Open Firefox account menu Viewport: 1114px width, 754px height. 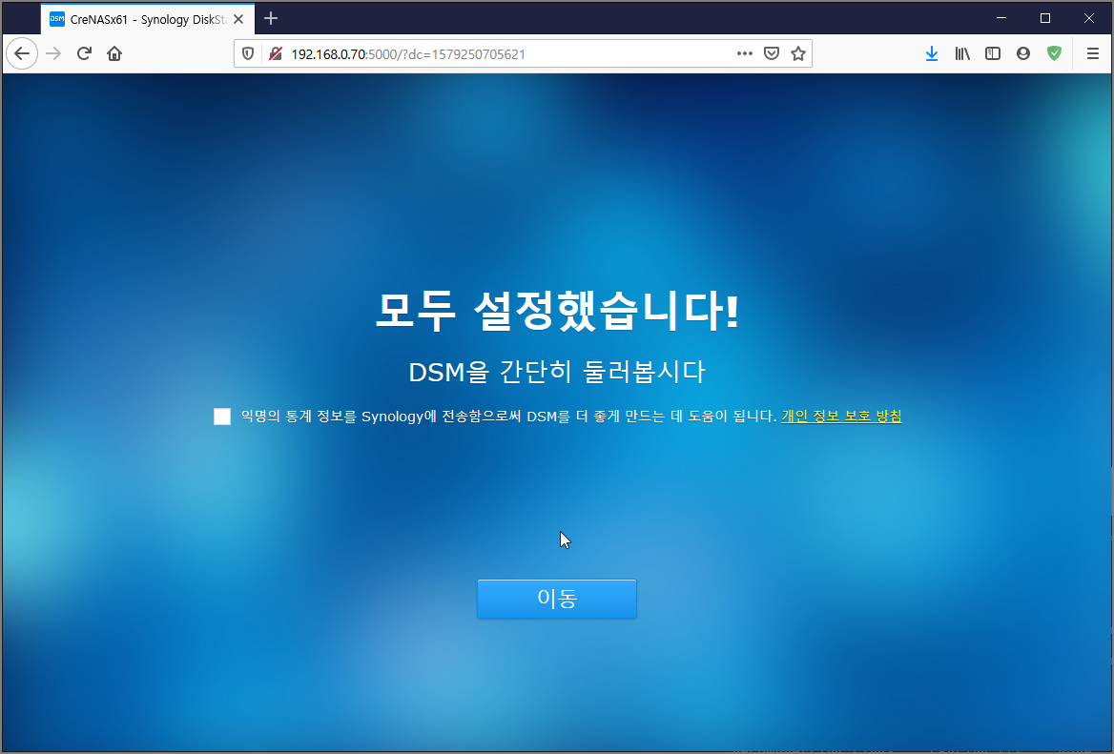[1023, 54]
